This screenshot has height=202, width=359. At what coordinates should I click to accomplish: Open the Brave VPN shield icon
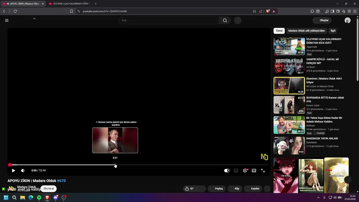[x=349, y=11]
